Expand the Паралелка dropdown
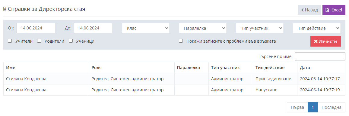Viewport: 349px width, 116px height. [x=203, y=28]
